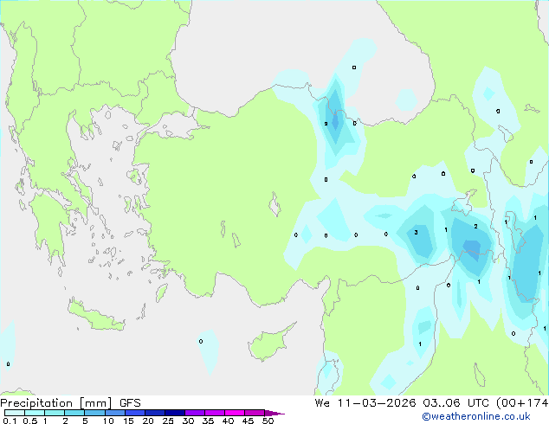Click the weatheronline.co.uk copyright link
Image resolution: width=549 pixels, height=424 pixels.
(x=476, y=416)
